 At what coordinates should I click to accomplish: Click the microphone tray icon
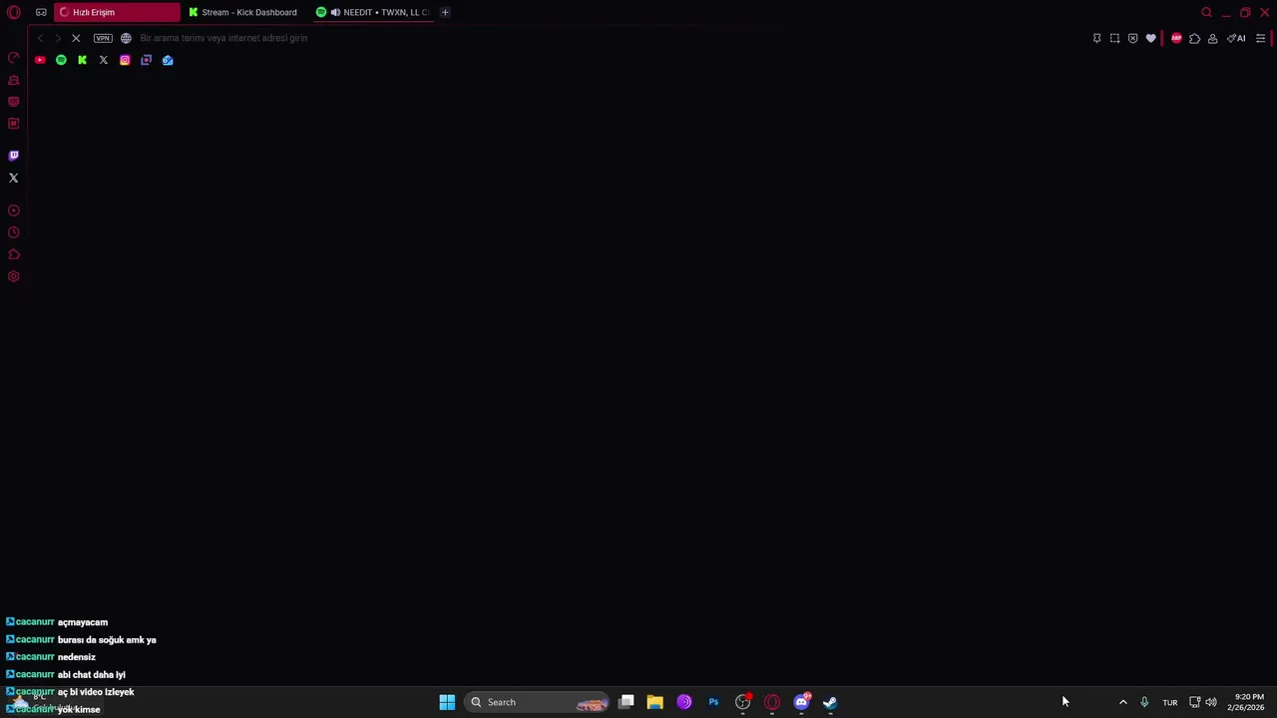pos(1144,702)
